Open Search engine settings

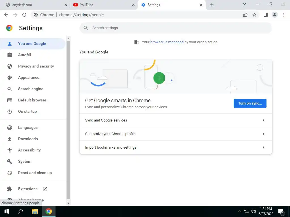pos(33,89)
